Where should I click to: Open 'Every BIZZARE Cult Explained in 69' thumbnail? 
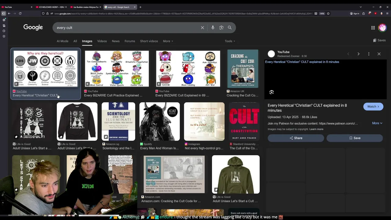click(188, 69)
